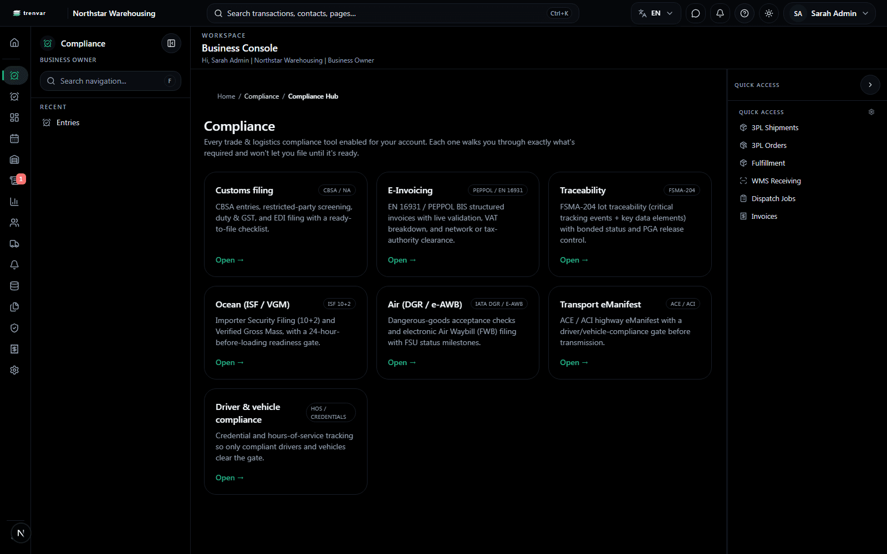Click the Compliance breadcrumb link

click(262, 96)
